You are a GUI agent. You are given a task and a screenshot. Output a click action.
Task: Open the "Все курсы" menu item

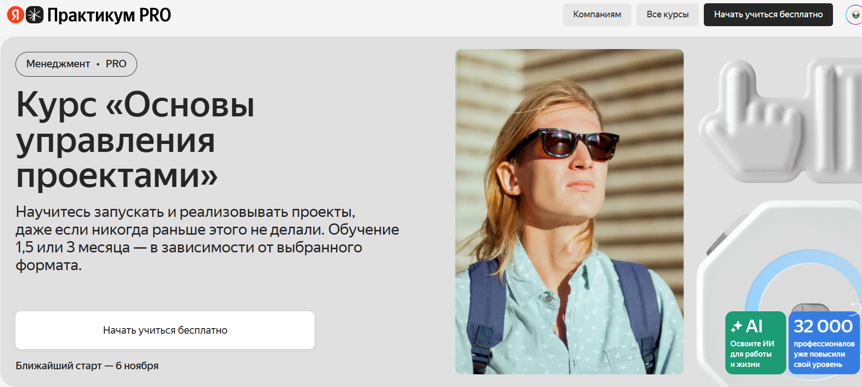click(x=667, y=14)
